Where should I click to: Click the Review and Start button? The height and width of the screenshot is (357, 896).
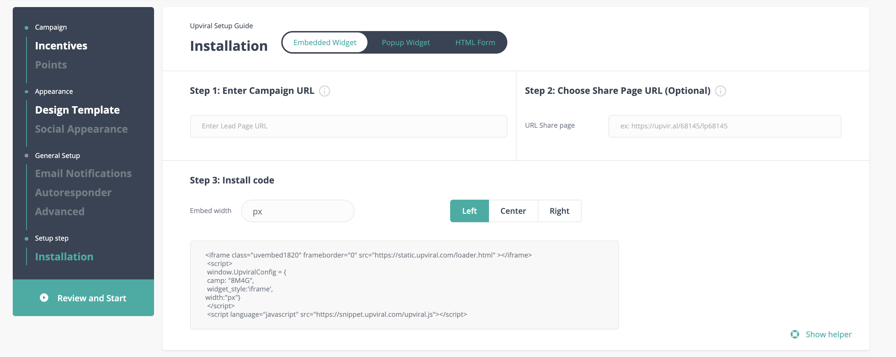(x=92, y=298)
